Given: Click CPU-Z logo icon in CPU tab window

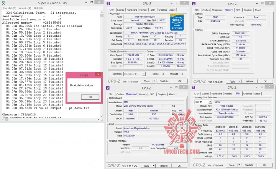Looking at the screenshot, I should (x=108, y=3).
